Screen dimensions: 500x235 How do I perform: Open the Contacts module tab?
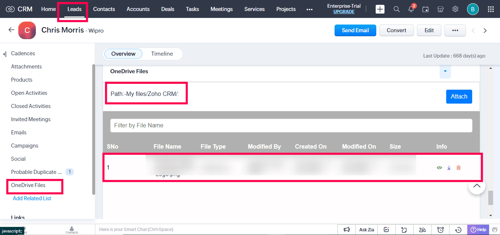104,9
